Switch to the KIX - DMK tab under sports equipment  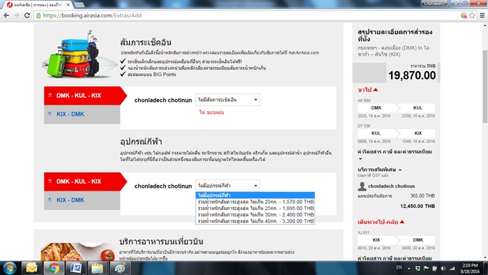click(82, 200)
